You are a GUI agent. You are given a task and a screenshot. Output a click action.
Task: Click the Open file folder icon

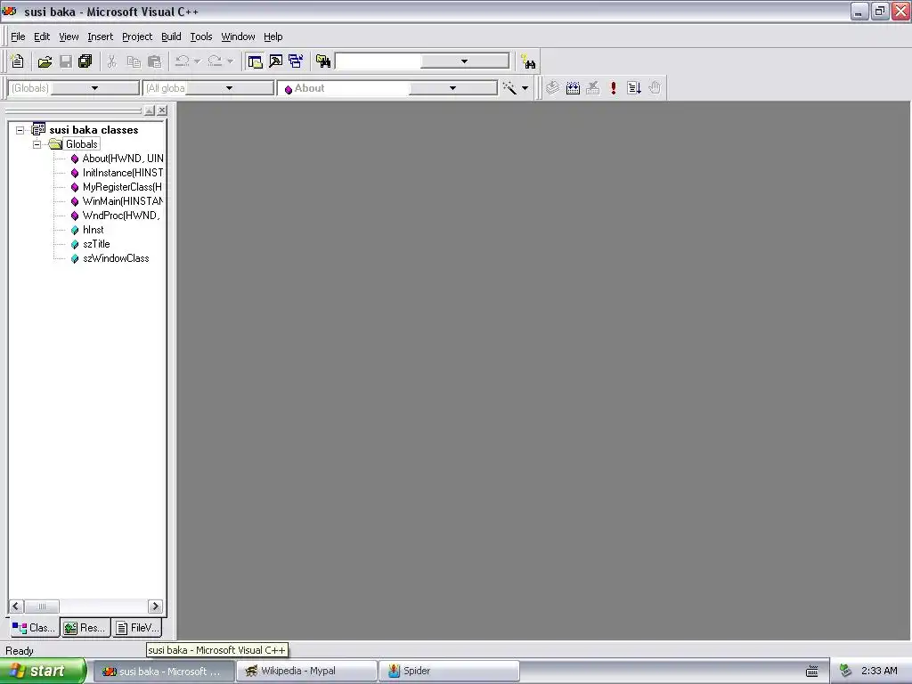click(45, 61)
